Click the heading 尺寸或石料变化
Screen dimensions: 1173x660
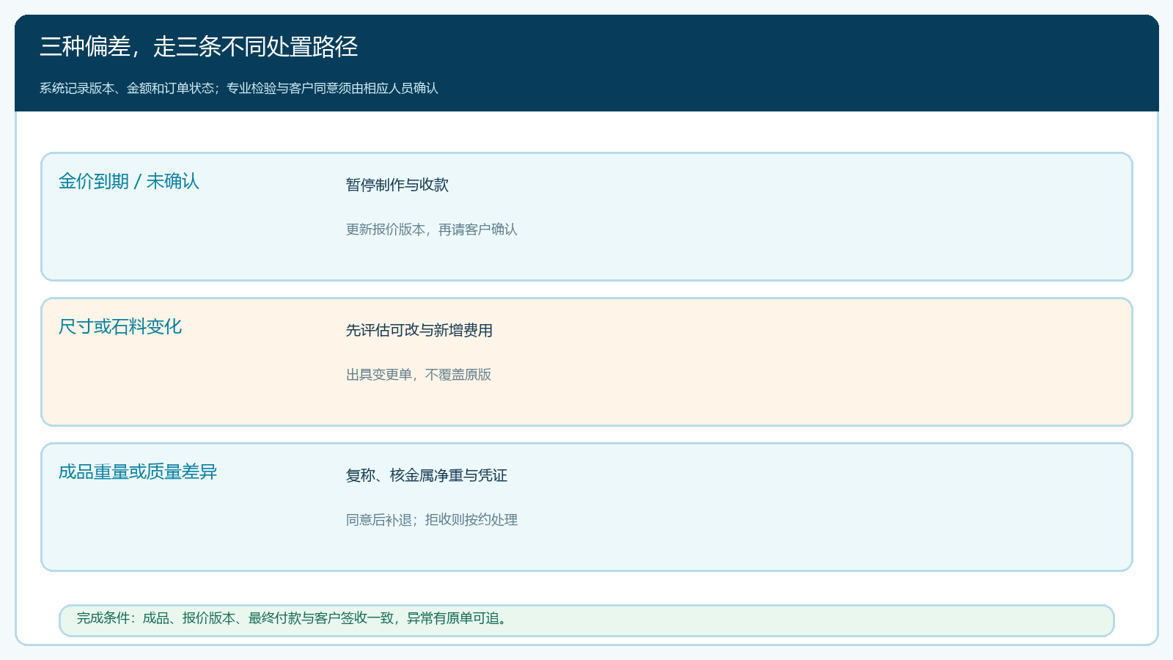120,326
